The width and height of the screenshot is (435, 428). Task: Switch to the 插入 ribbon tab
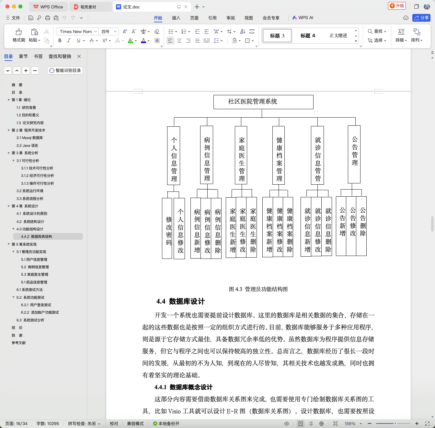(176, 18)
